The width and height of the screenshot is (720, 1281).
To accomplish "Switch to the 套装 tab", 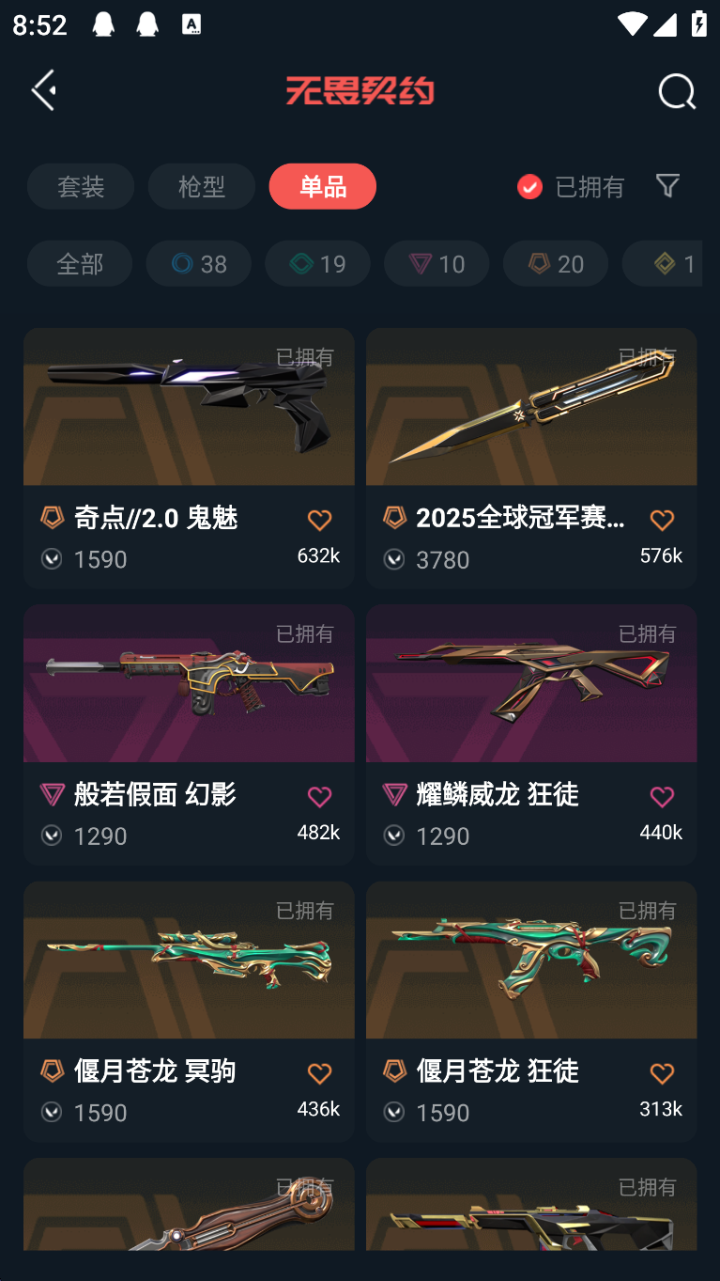I will click(81, 186).
